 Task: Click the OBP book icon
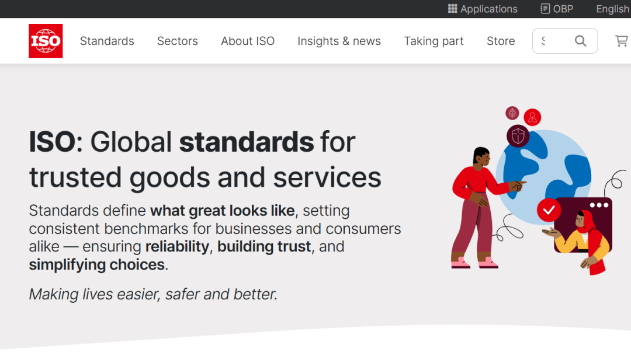point(545,9)
